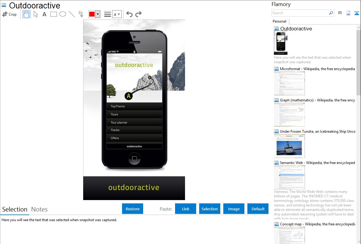Viewport: 361px width, 244px height.
Task: Click the Under Frozen Tundra snapshot title
Action: pyautogui.click(x=318, y=131)
